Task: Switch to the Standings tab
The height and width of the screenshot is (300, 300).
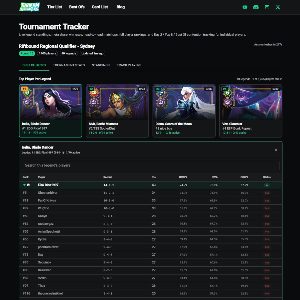Action: [x=101, y=65]
